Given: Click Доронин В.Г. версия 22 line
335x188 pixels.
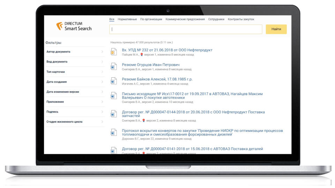Looking at the screenshot, I should coord(157,139).
